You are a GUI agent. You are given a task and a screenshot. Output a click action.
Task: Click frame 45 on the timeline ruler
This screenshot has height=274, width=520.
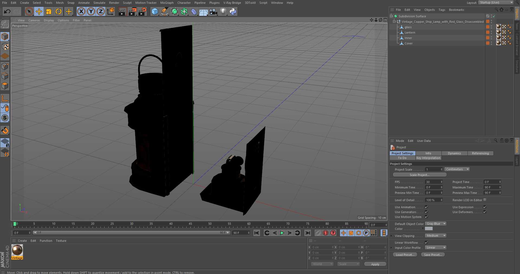[190, 224]
